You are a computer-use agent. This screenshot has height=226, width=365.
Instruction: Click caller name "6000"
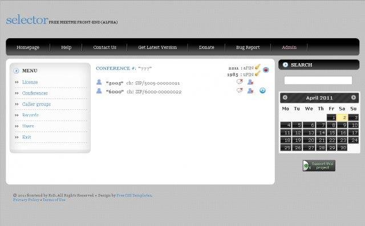pos(115,92)
